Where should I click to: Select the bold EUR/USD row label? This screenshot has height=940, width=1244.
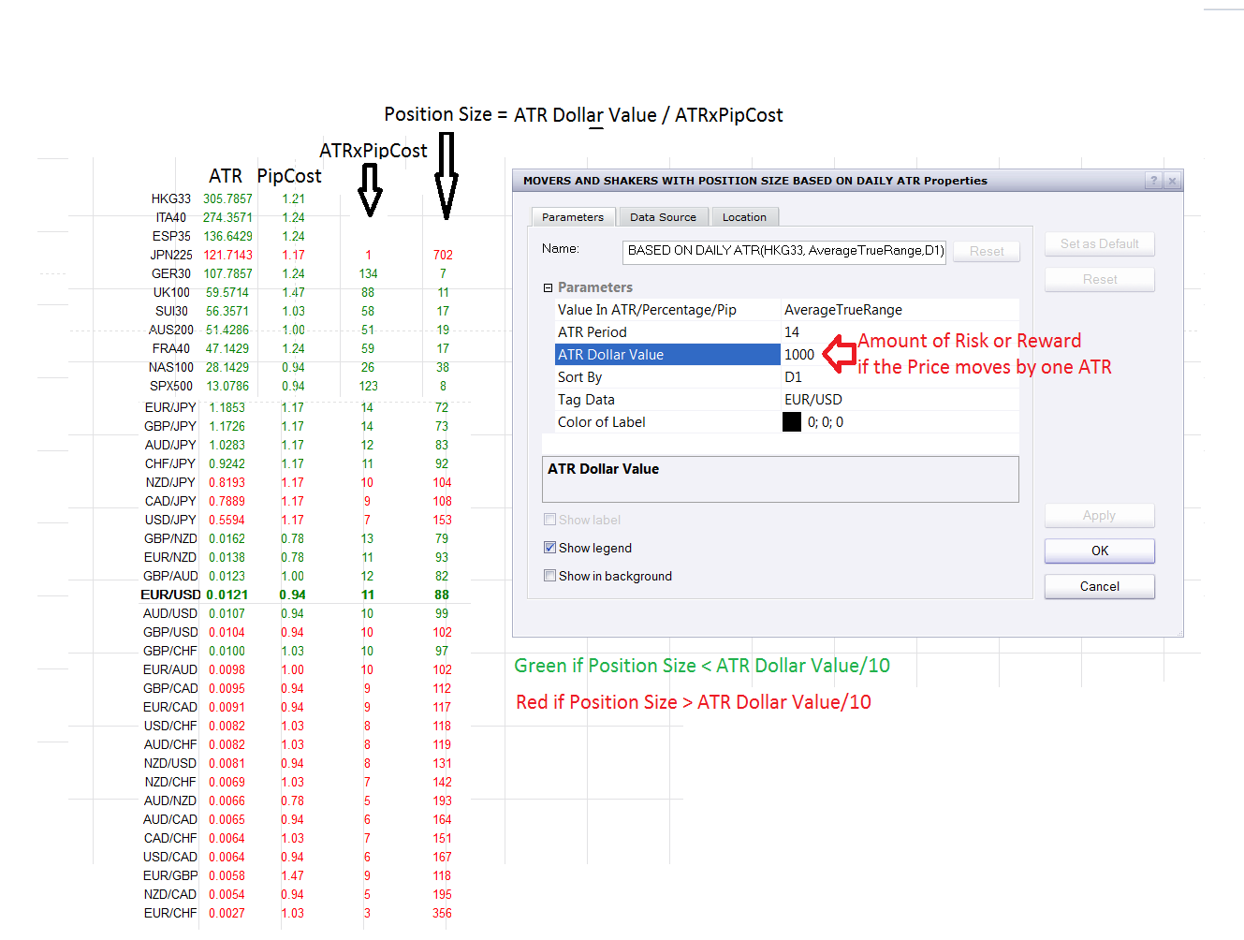pyautogui.click(x=170, y=595)
